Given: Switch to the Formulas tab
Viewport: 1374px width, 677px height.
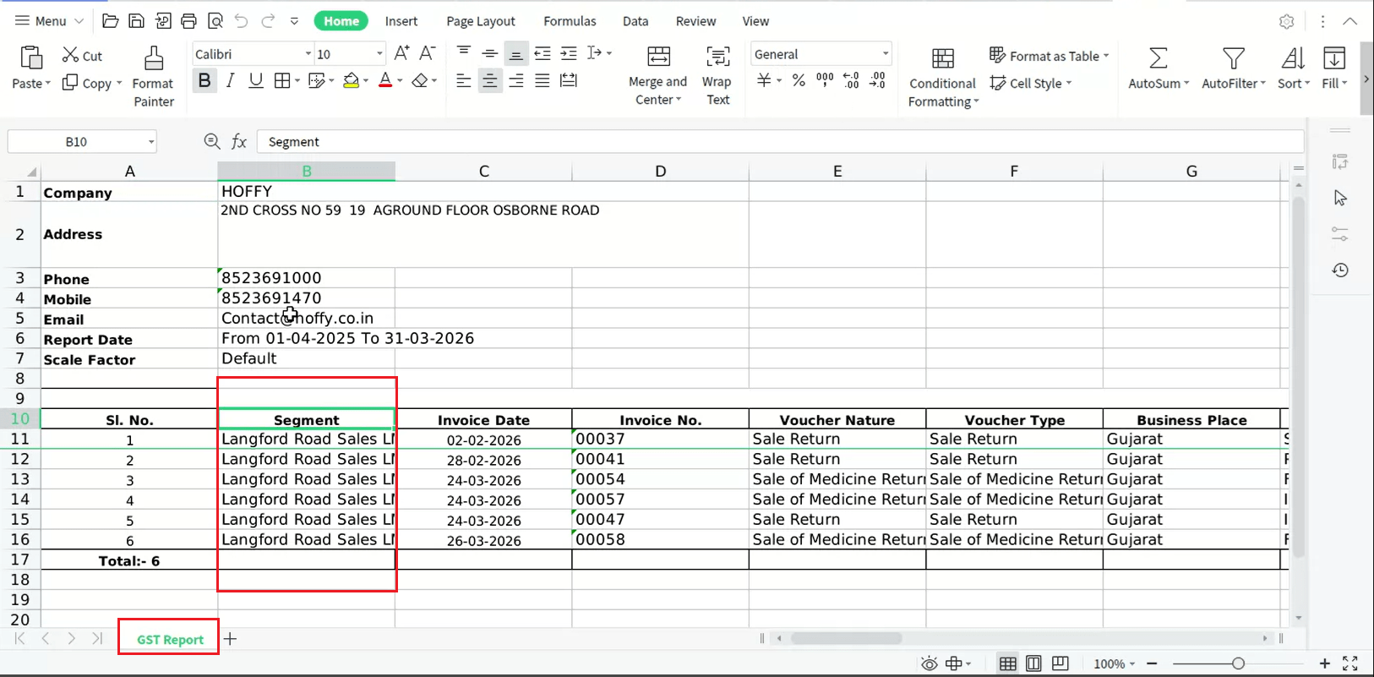Looking at the screenshot, I should 570,21.
